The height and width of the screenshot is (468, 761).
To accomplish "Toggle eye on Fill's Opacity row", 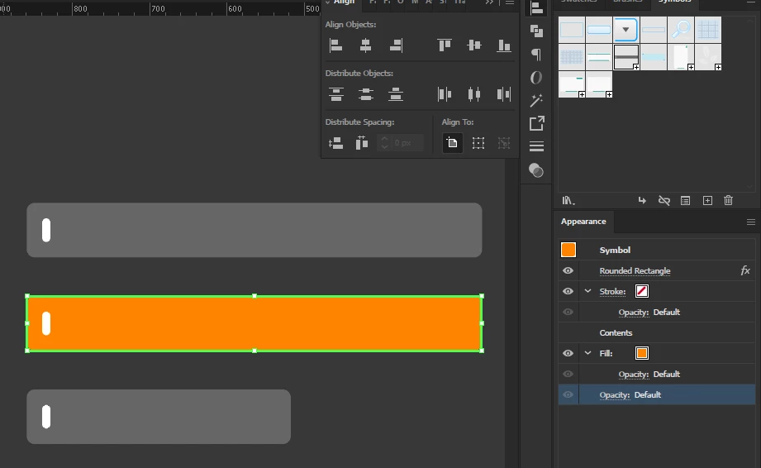I will (568, 374).
